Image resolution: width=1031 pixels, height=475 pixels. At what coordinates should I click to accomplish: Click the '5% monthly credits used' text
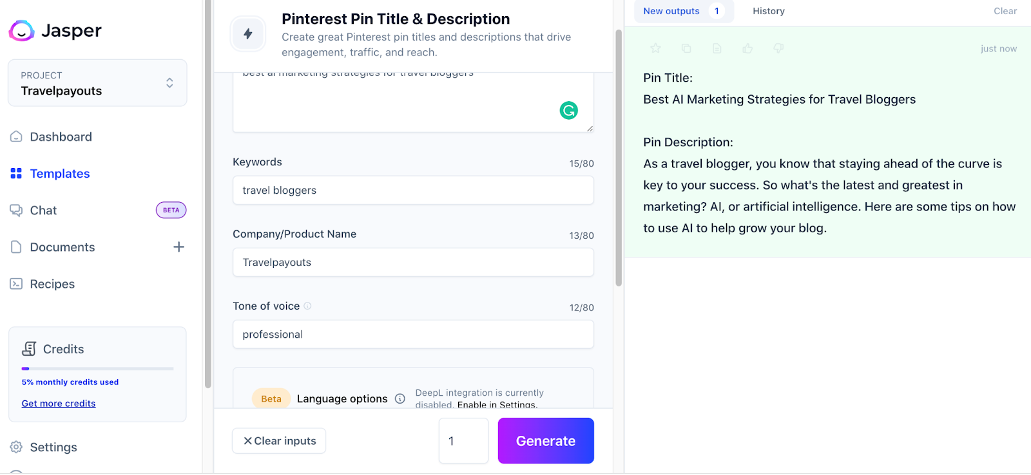(70, 382)
